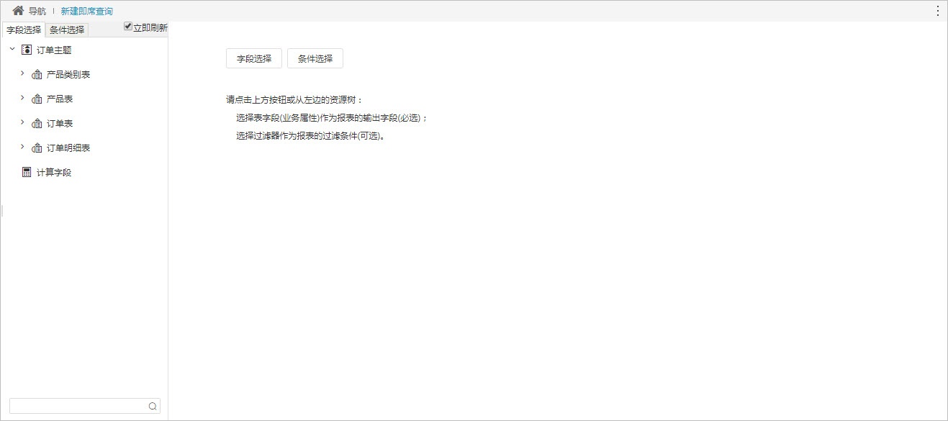Select the 订单表 label
Viewport: 948px width, 421px height.
(60, 124)
